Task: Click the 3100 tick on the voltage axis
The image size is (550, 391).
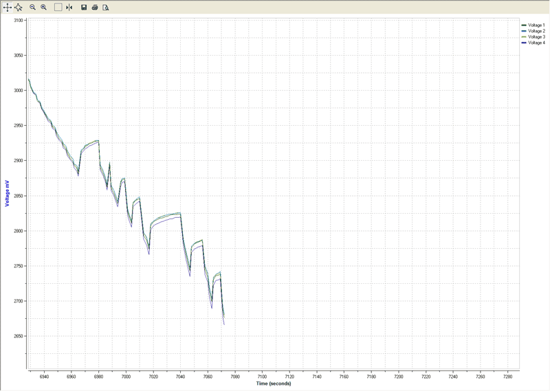Action: point(19,21)
